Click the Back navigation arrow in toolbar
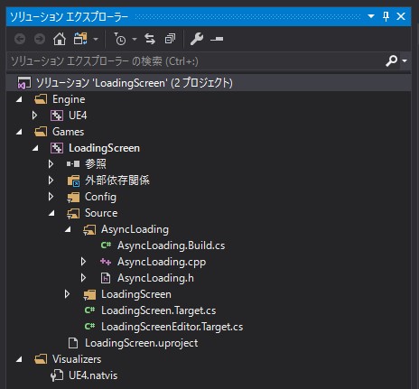The height and width of the screenshot is (389, 419). [x=20, y=39]
